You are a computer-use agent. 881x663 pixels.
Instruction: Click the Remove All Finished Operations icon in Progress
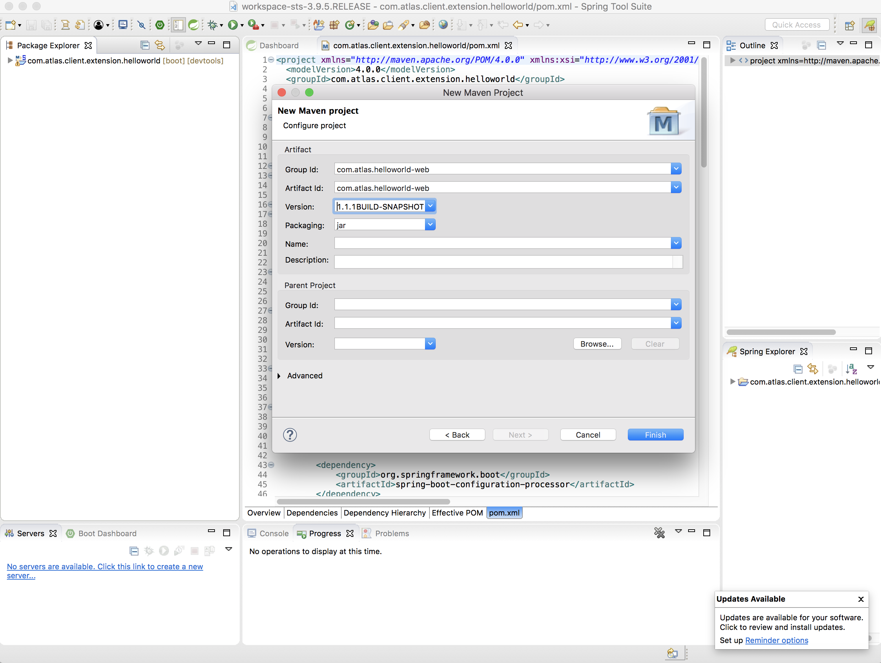click(x=660, y=533)
